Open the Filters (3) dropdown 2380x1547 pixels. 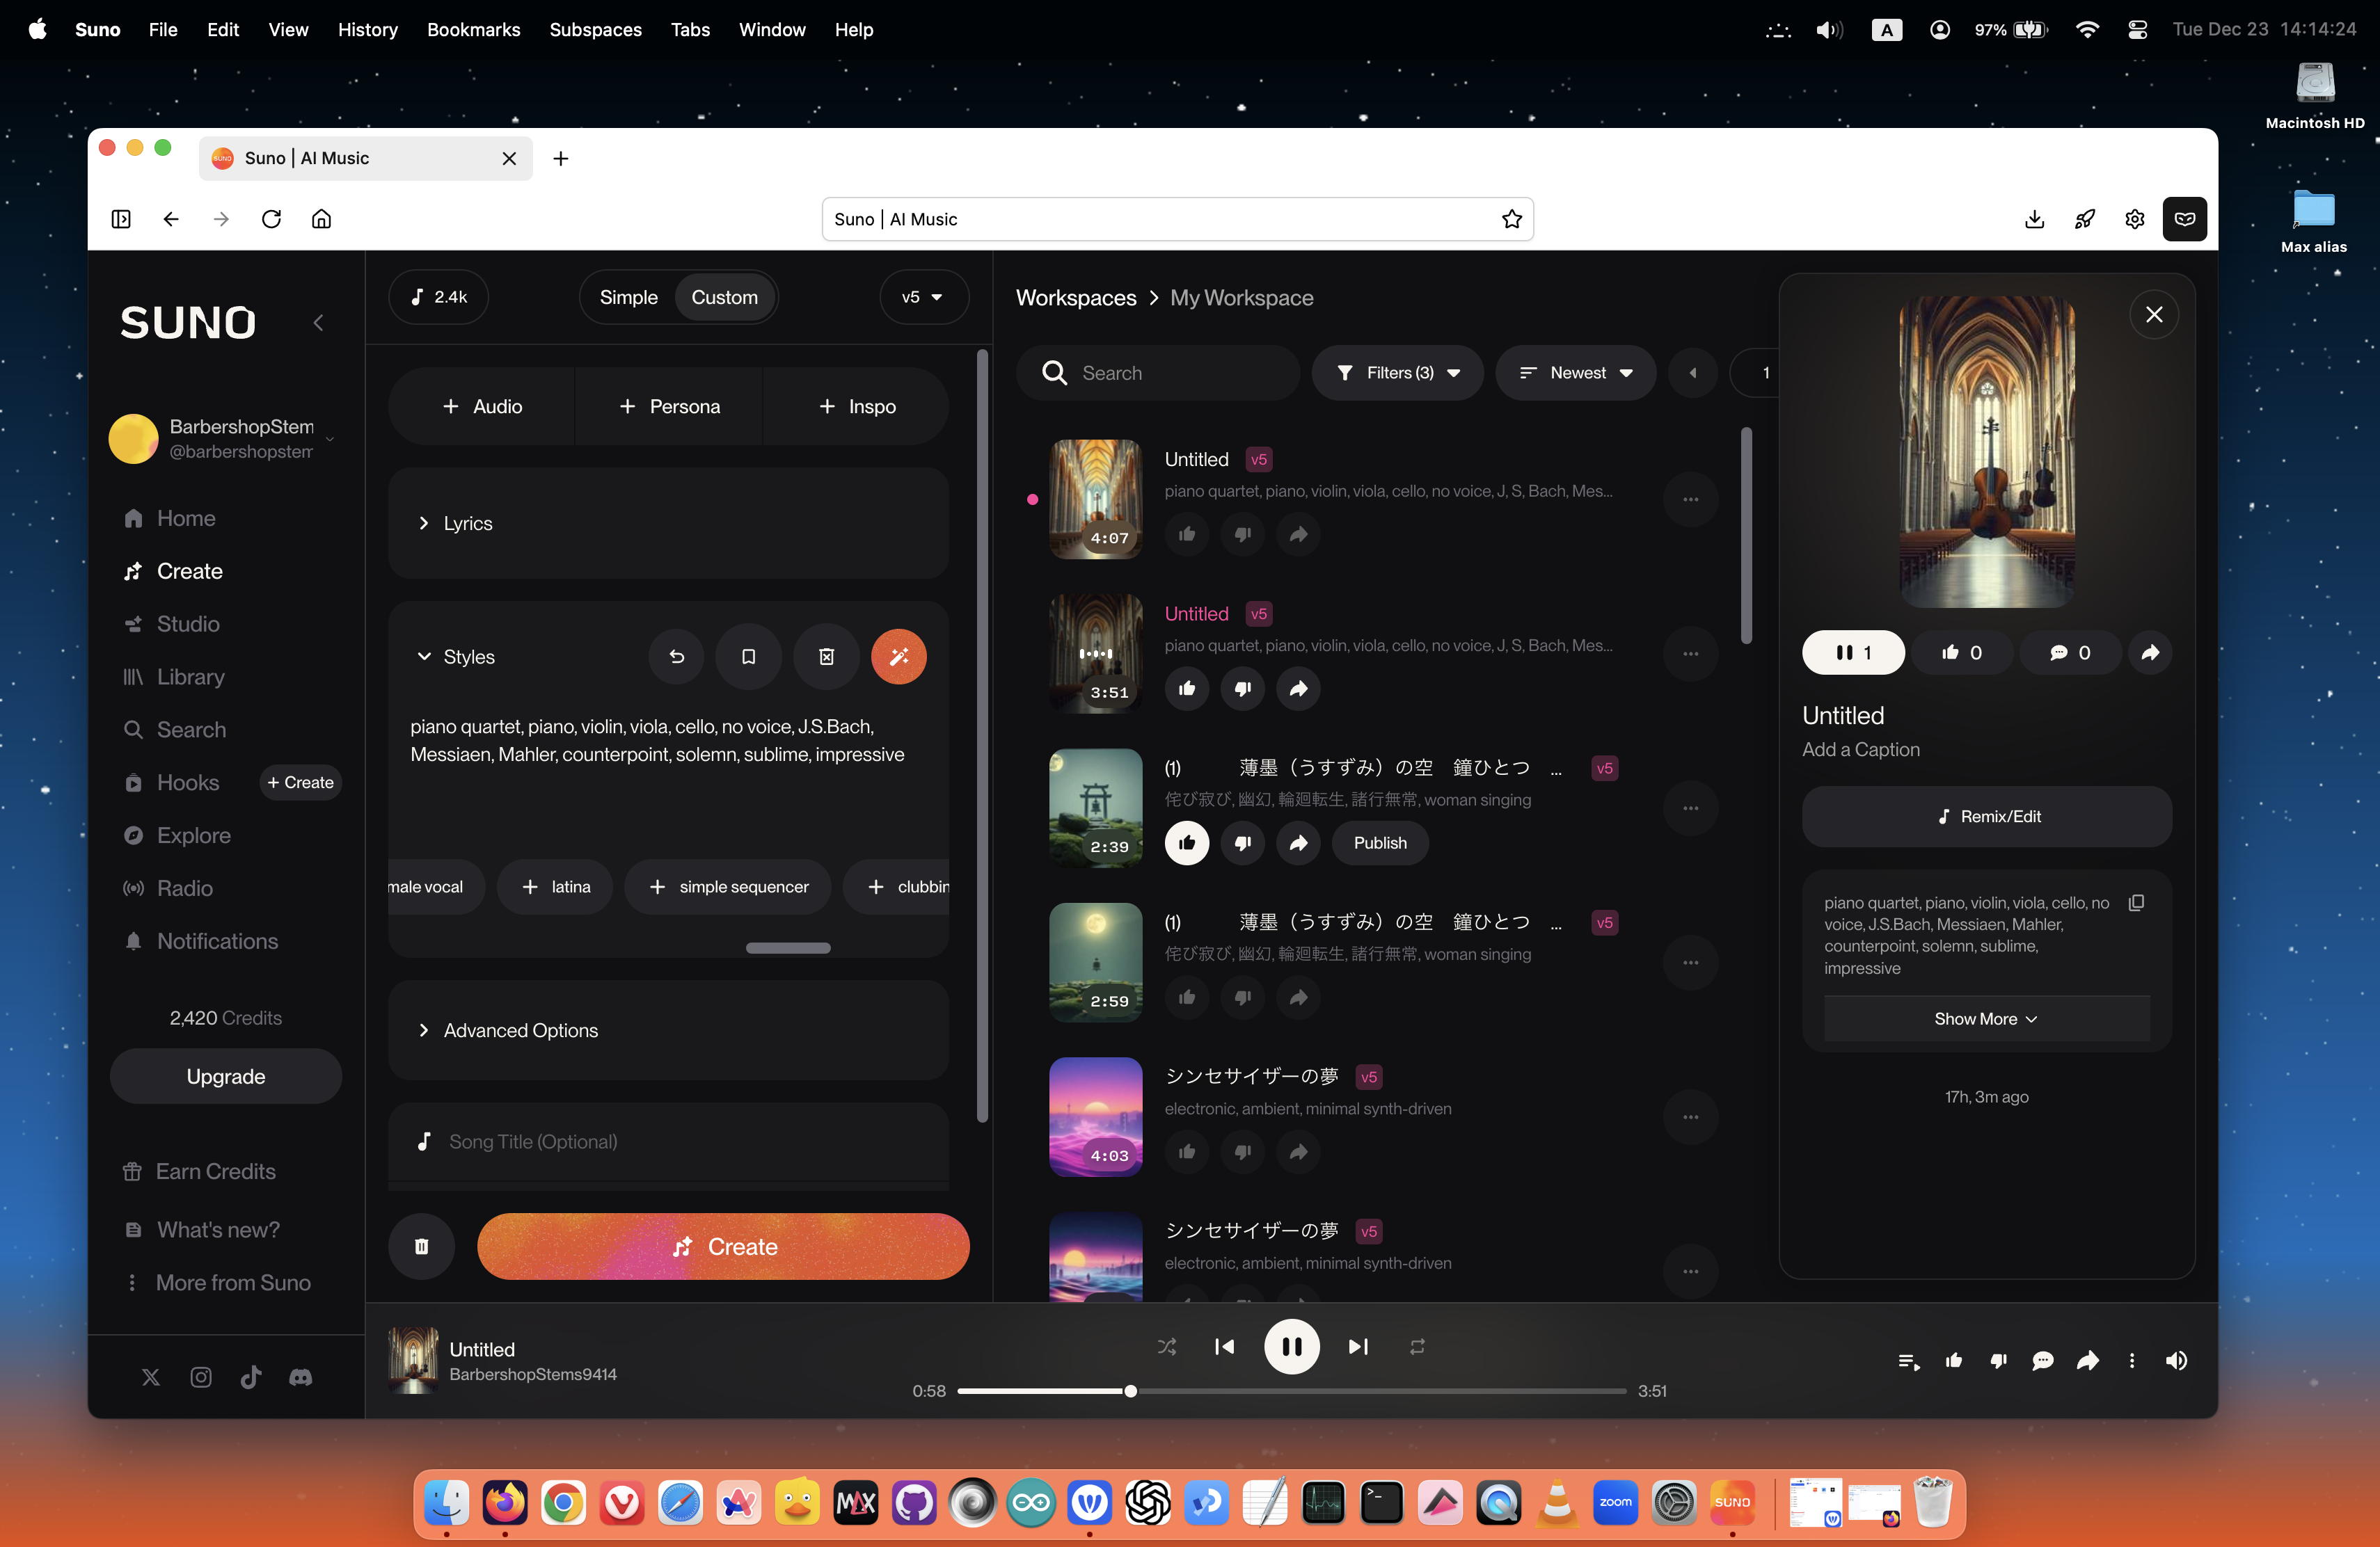(1397, 373)
